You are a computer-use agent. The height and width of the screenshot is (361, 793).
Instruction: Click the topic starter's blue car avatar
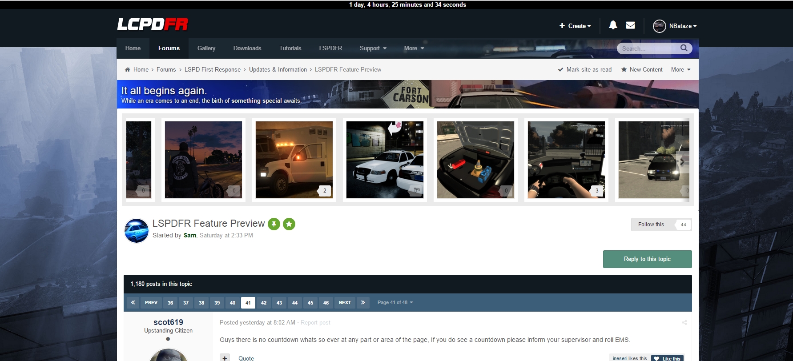(137, 231)
